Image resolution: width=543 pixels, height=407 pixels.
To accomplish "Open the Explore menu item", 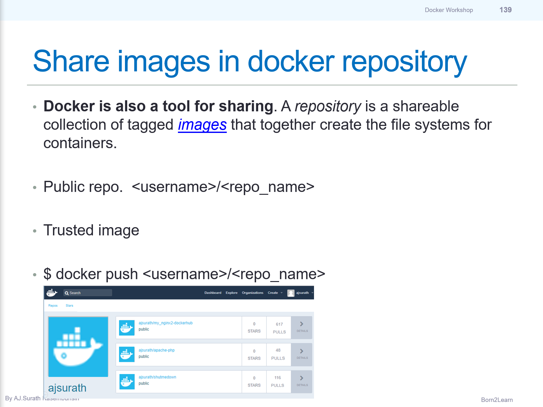I will click(x=232, y=293).
